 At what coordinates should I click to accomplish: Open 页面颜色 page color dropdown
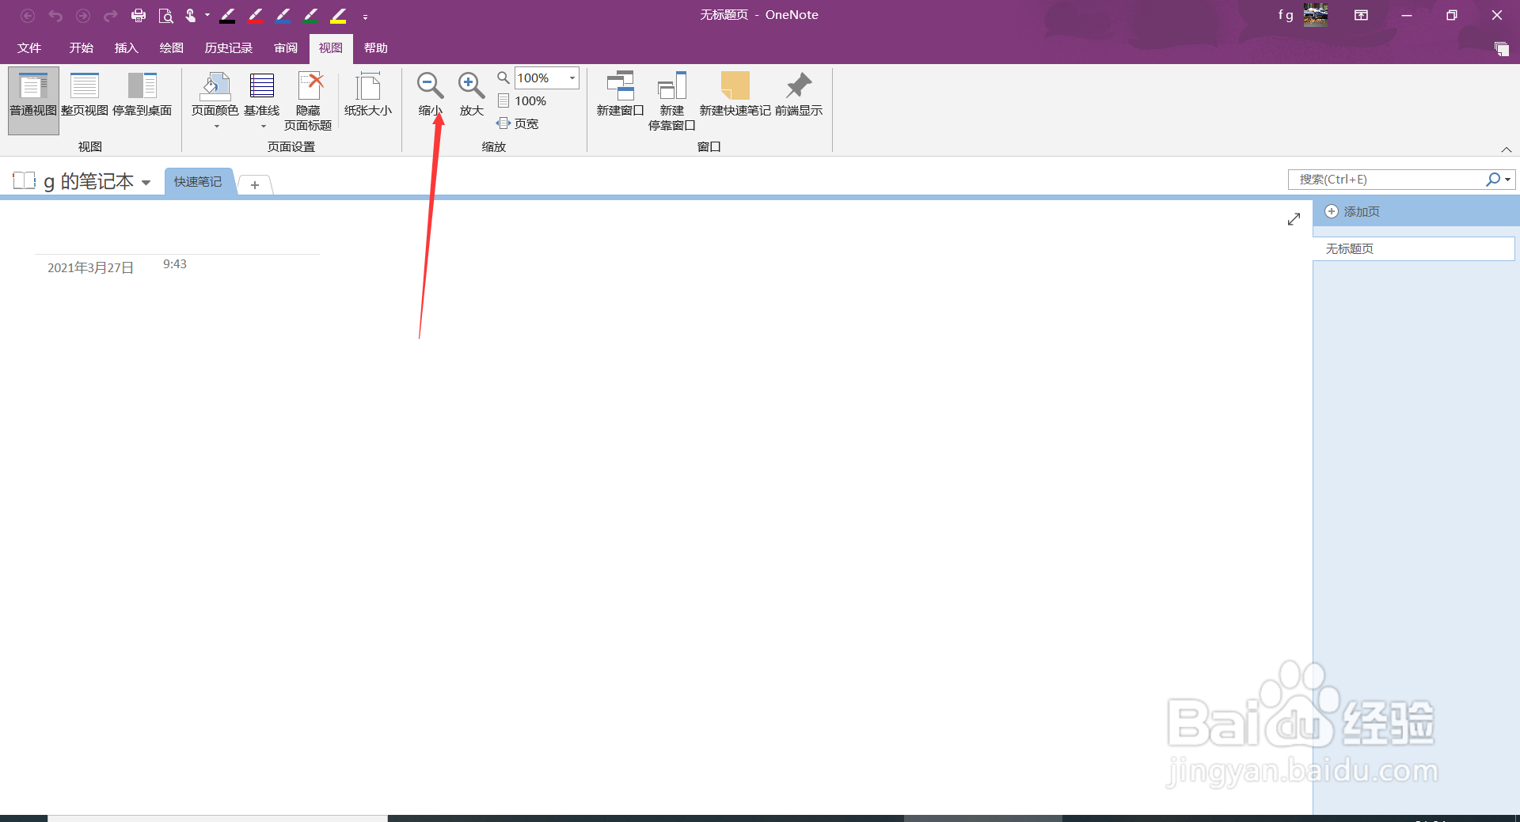[x=215, y=100]
